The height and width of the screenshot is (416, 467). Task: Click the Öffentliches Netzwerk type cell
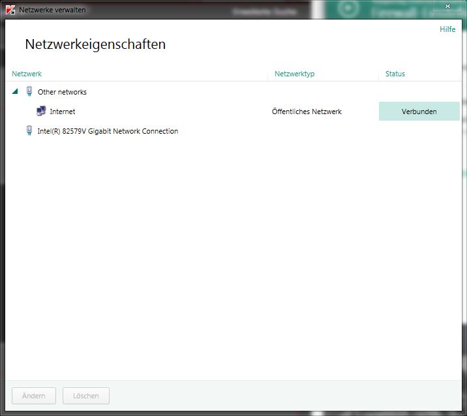pos(307,111)
